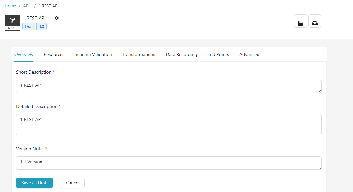Click the analytics chart icon top right
Screen dimensions: 353x192
pos(300,21)
